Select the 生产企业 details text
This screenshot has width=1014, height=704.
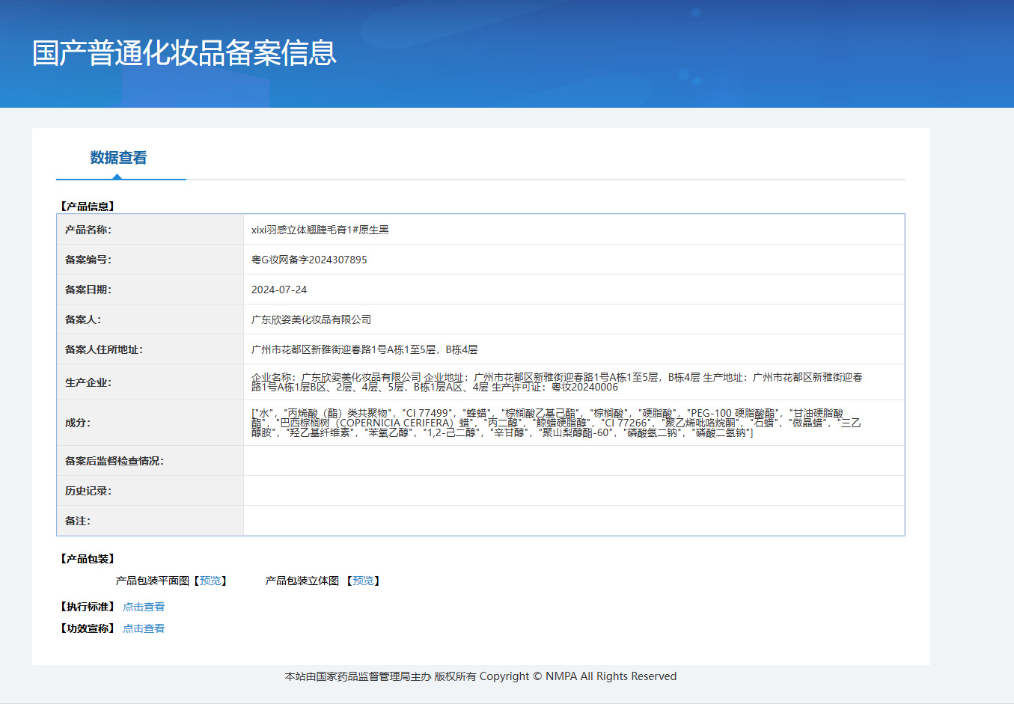click(557, 382)
